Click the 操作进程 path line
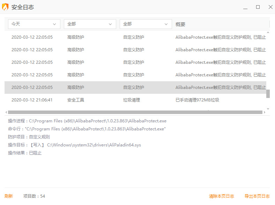 pyautogui.click(x=87, y=121)
